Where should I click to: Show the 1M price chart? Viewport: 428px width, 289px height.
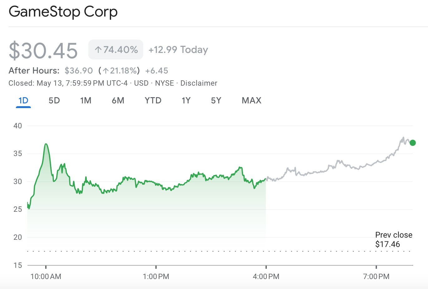pos(85,101)
